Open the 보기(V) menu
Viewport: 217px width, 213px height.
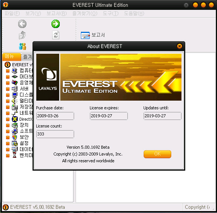click(x=33, y=14)
